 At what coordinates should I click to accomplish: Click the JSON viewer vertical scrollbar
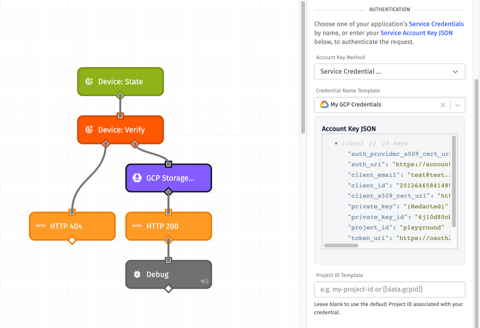pos(454,182)
